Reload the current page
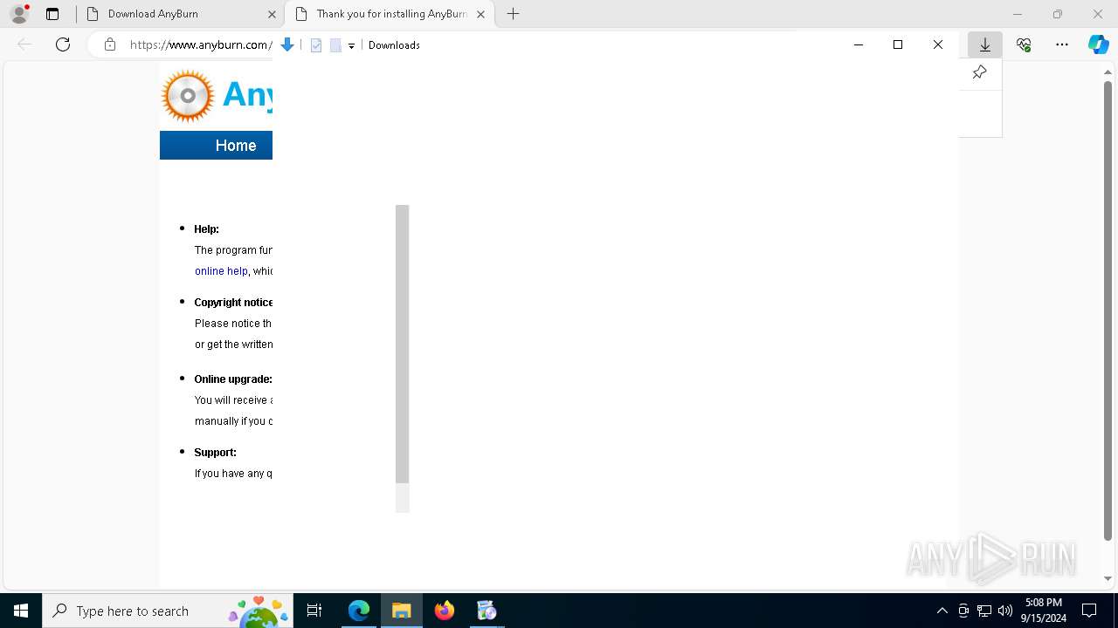Screen dimensions: 1118x628 tap(63, 44)
